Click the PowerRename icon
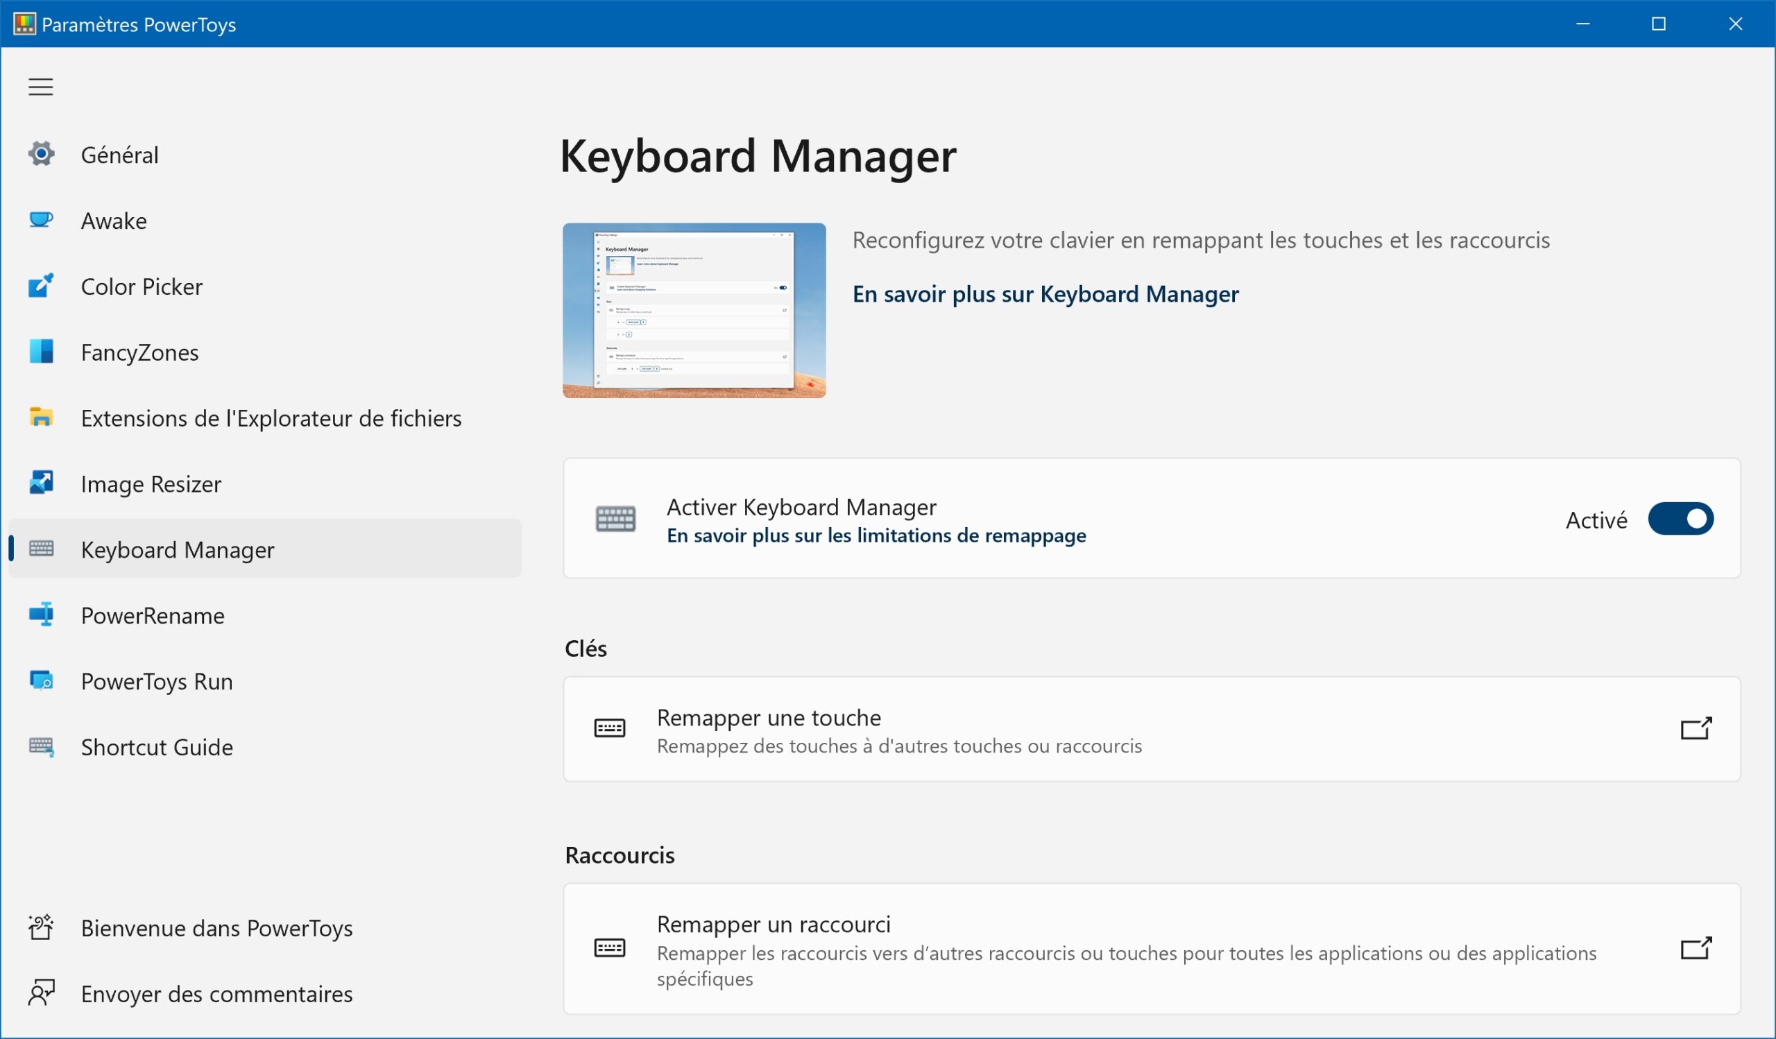 coord(42,615)
